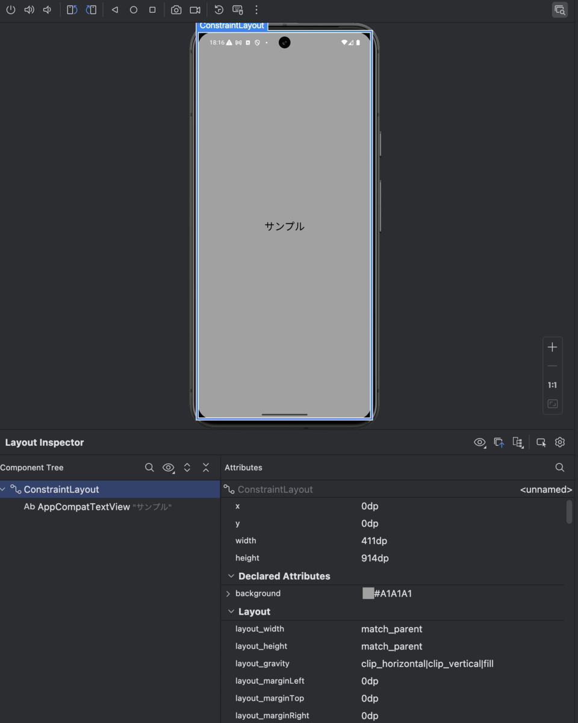The height and width of the screenshot is (723, 578).
Task: Collapse the Layout attributes section
Action: (231, 611)
